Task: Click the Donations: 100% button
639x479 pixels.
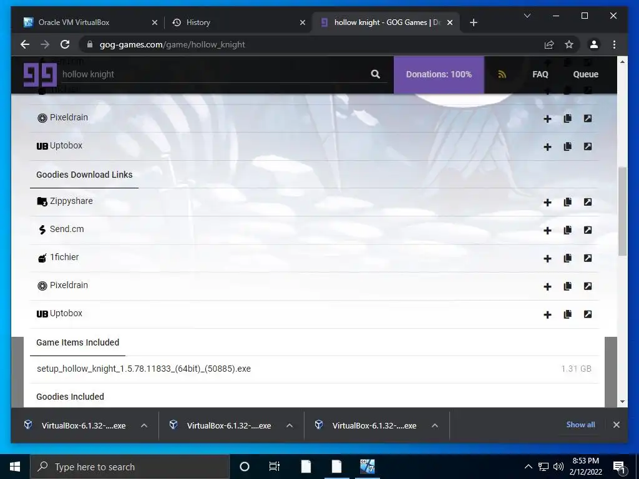Action: pos(439,75)
